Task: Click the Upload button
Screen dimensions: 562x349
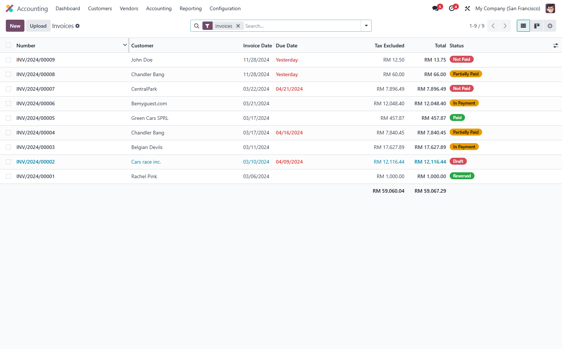Action: click(38, 26)
